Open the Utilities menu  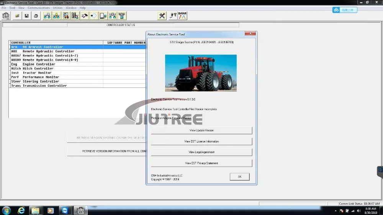pyautogui.click(x=58, y=8)
